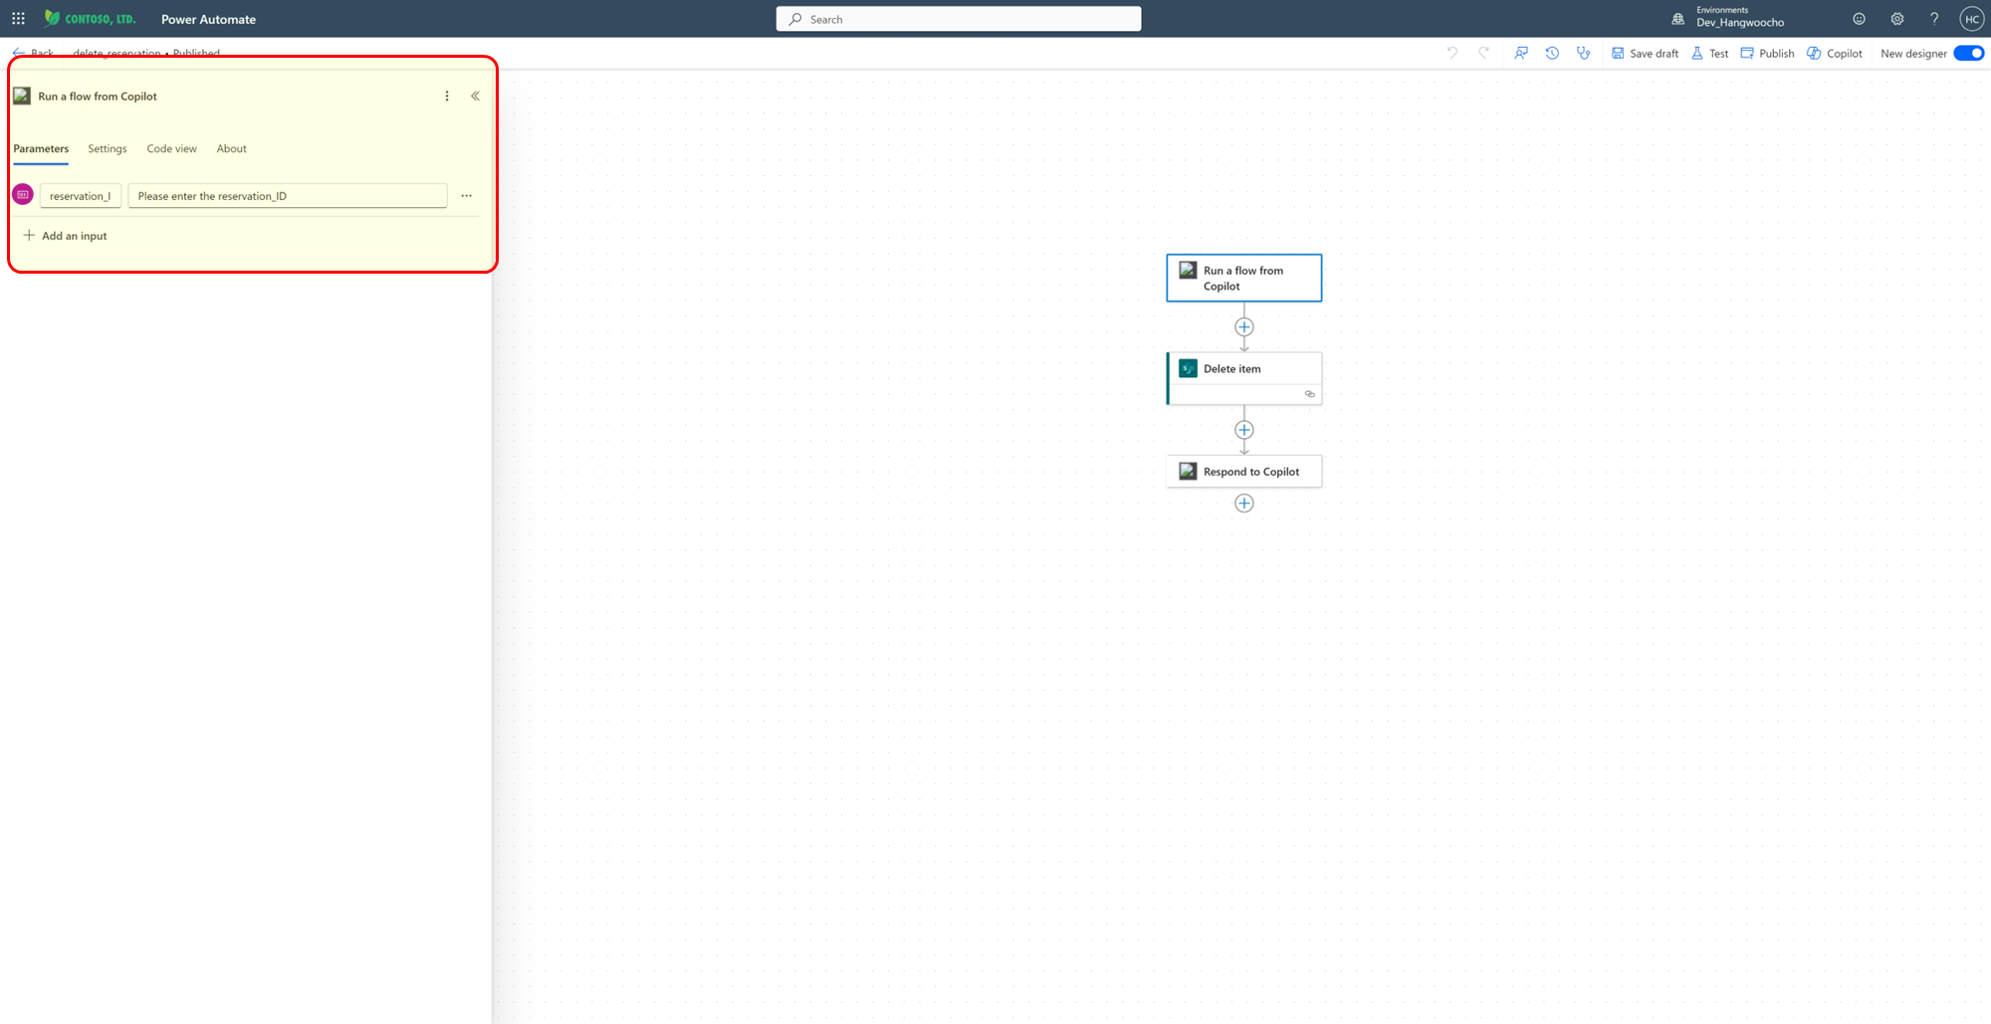Viewport: 1991px width, 1024px height.
Task: Click the Power Automate title
Action: point(208,19)
